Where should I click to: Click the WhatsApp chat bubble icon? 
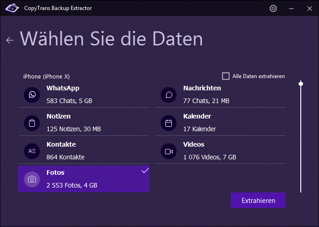click(x=32, y=94)
